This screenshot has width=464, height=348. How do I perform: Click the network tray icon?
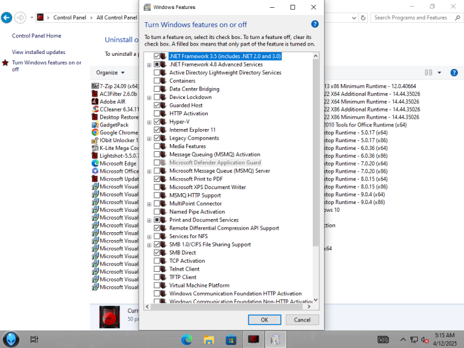(414, 340)
